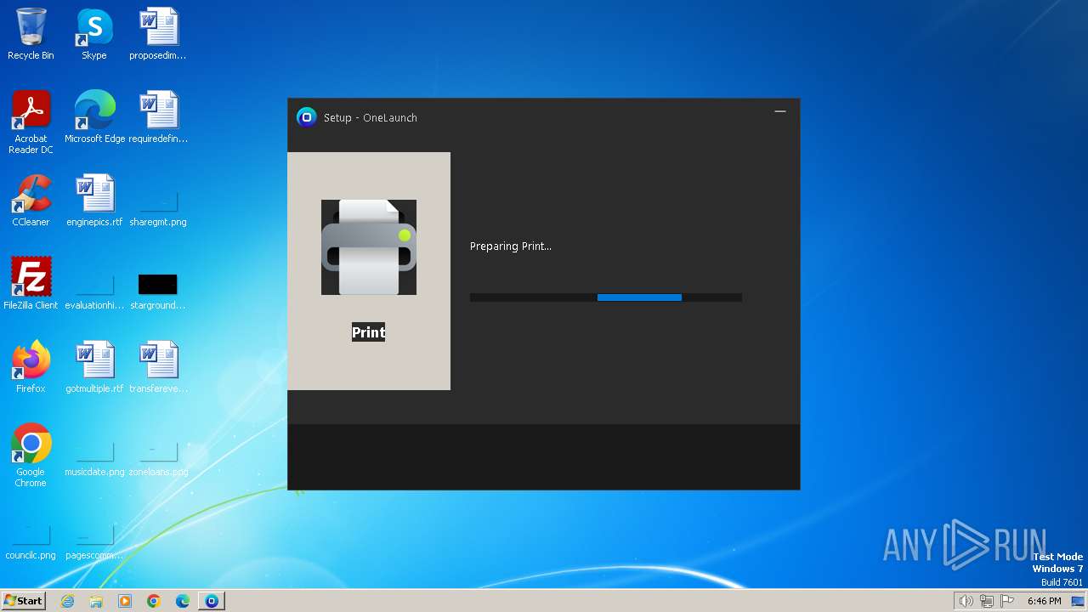1088x612 pixels.
Task: Minimize the OneLaunch setup window
Action: (780, 111)
